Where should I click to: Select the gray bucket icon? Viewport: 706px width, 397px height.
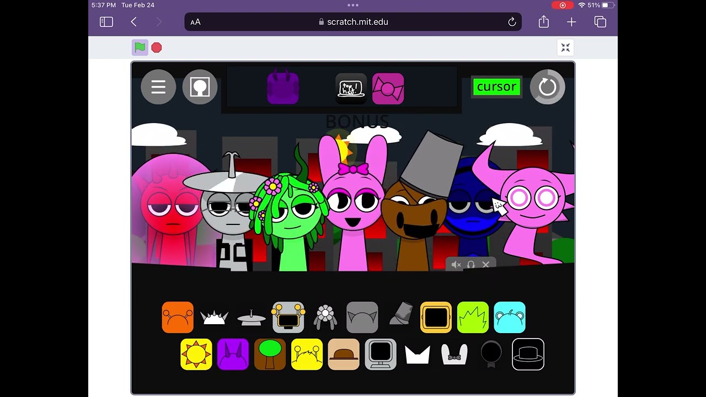(400, 314)
